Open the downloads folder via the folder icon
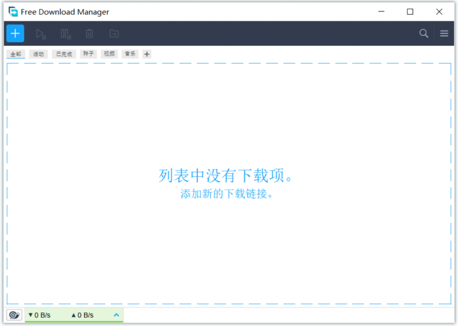 tap(114, 33)
